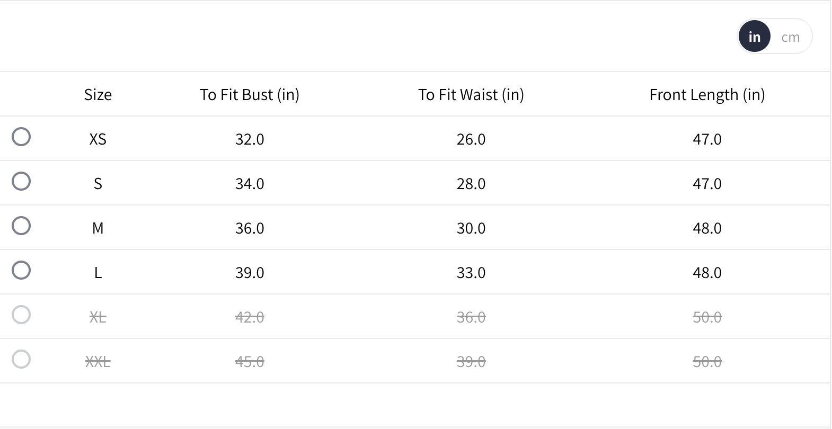Click the 48.0 front length for M

pos(707,228)
